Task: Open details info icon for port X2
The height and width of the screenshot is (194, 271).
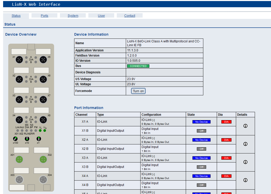Action: (x=245, y=144)
